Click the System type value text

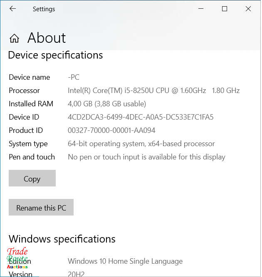[x=141, y=144]
